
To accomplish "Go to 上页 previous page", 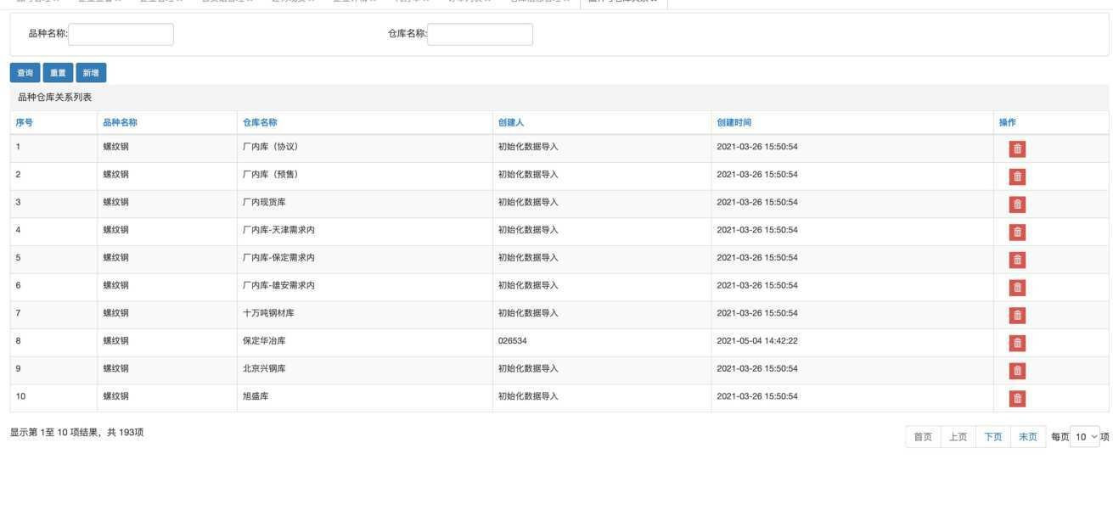I will (958, 437).
